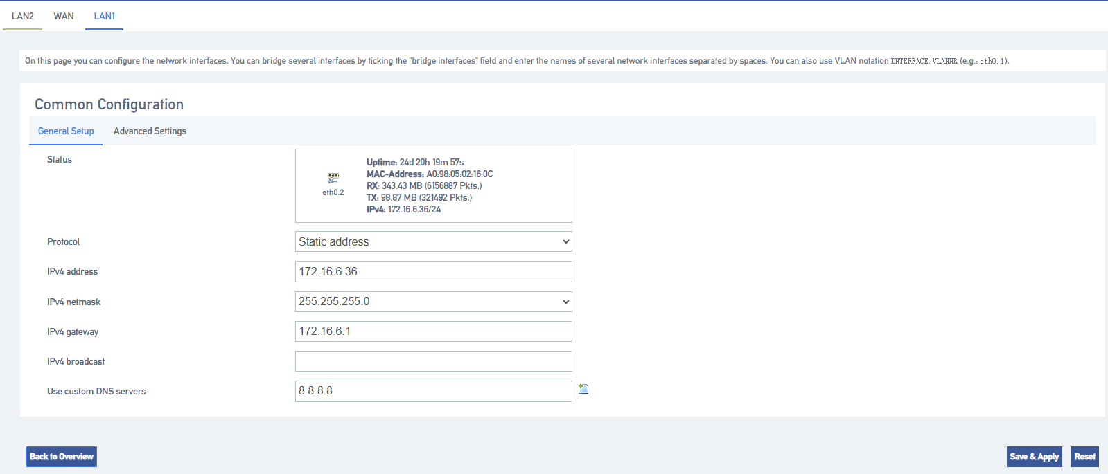The image size is (1108, 474).
Task: Click the TX 98.87 MB status line
Action: pos(419,197)
